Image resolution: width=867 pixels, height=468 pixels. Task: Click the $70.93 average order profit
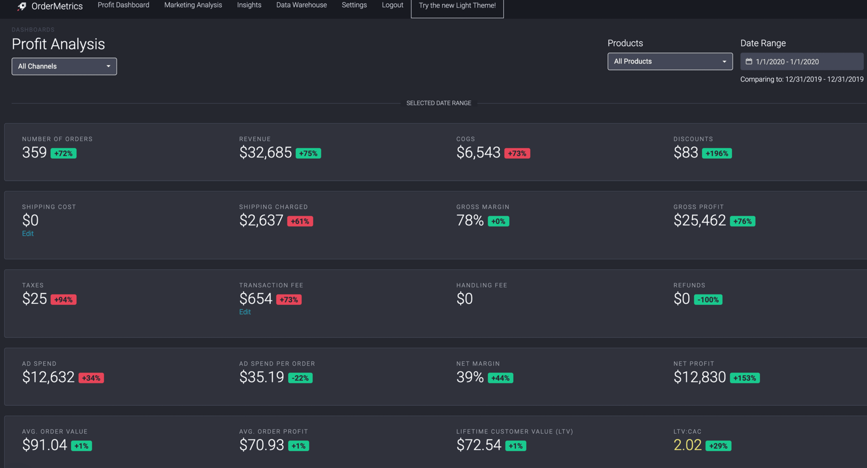pos(262,445)
